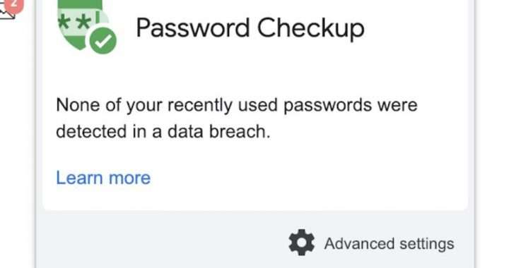
Task: Click the None of your recently used passwords line
Action: pyautogui.click(x=237, y=106)
